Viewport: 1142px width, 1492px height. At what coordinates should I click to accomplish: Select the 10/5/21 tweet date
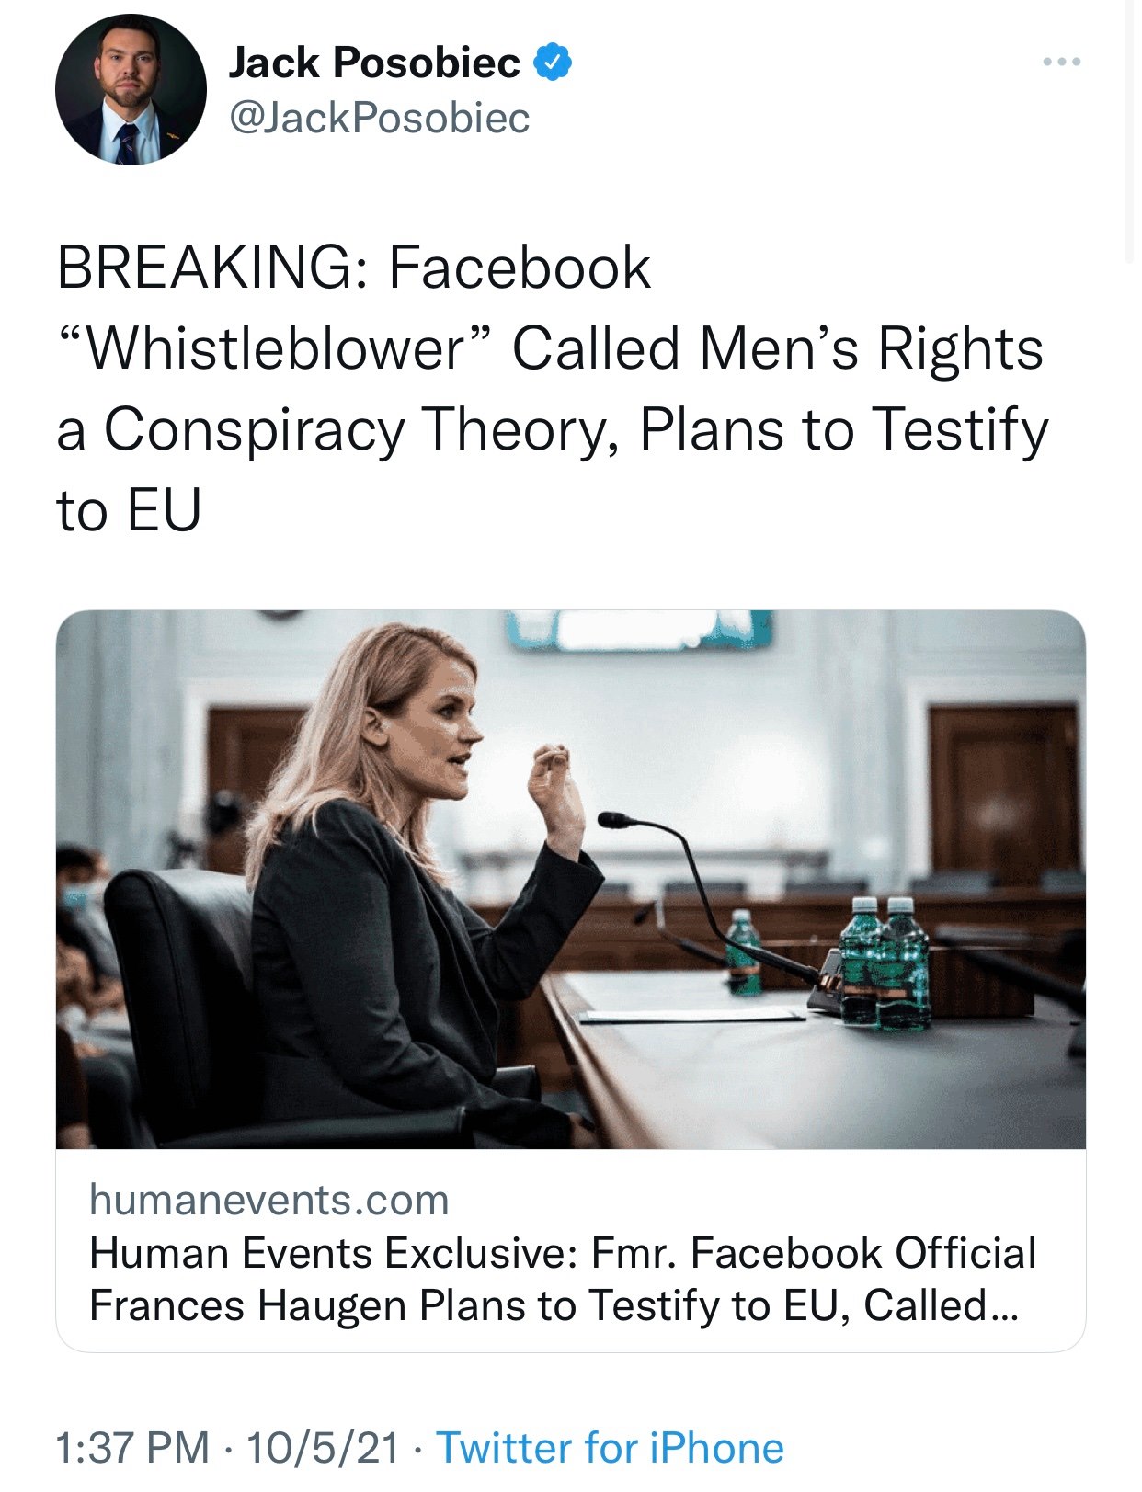point(323,1447)
